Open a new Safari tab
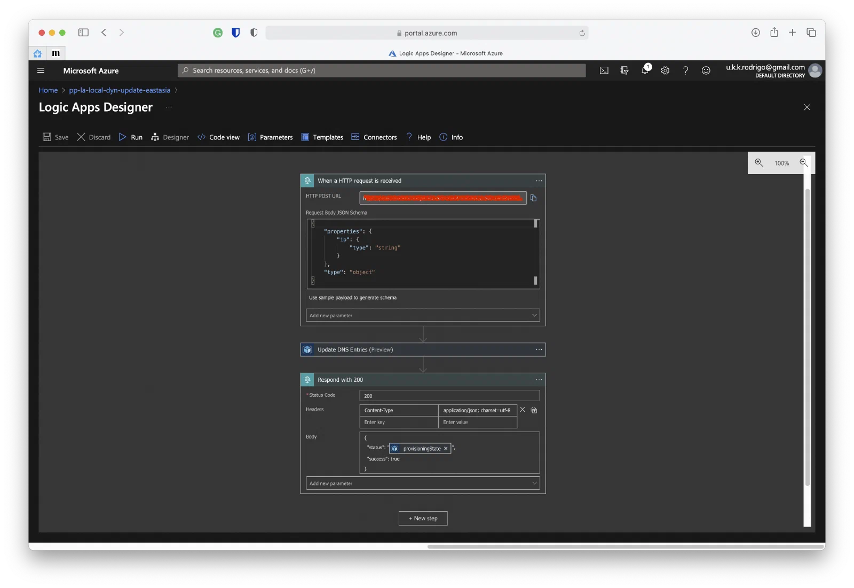Image resolution: width=854 pixels, height=588 pixels. pyautogui.click(x=793, y=33)
